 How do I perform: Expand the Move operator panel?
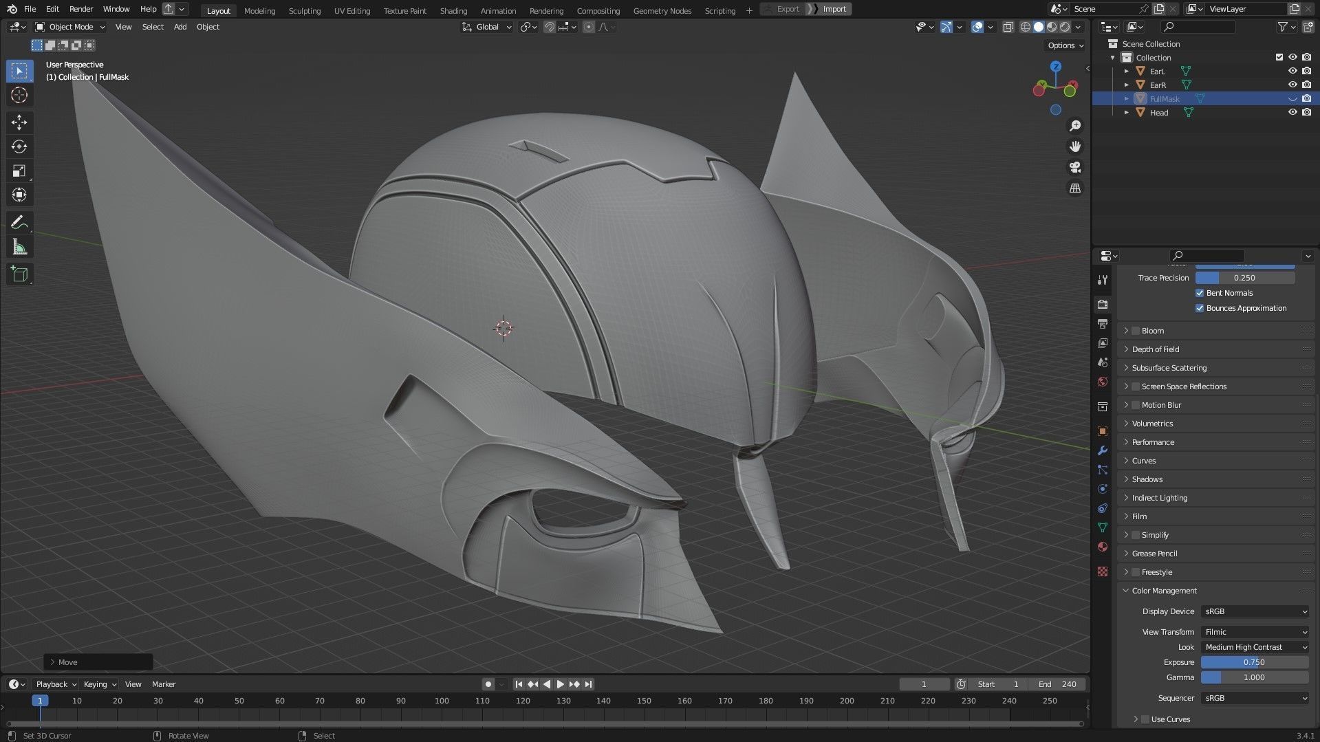98,662
